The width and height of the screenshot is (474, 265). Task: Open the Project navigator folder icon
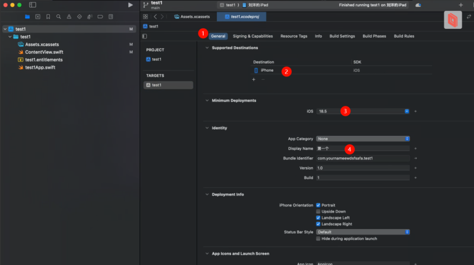[27, 17]
